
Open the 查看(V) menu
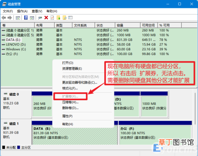click(x=37, y=11)
